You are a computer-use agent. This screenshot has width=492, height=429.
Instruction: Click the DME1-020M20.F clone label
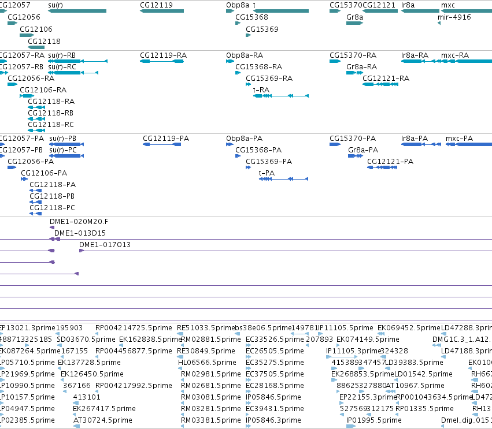(x=79, y=222)
